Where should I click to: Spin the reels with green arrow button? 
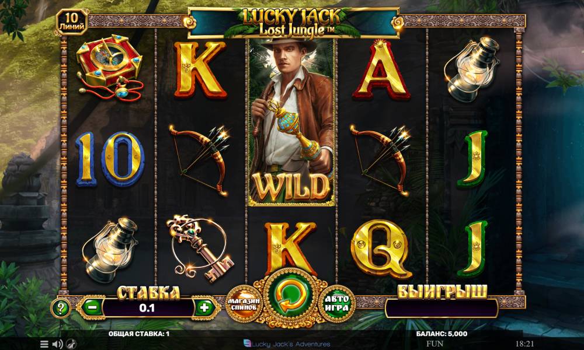coord(290,296)
